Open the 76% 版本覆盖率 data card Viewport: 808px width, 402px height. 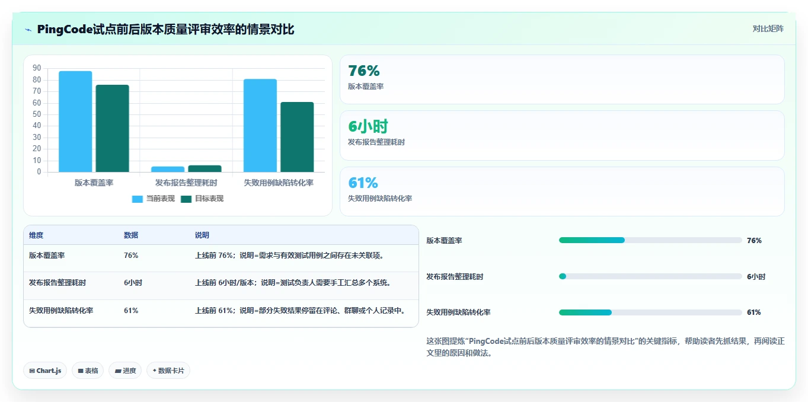click(562, 79)
